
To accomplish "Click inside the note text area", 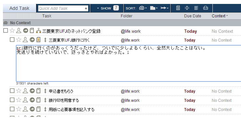I will click(x=128, y=63).
